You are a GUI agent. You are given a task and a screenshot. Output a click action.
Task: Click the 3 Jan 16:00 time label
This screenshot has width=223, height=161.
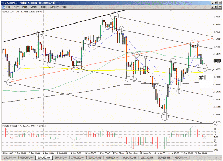click(34, 153)
